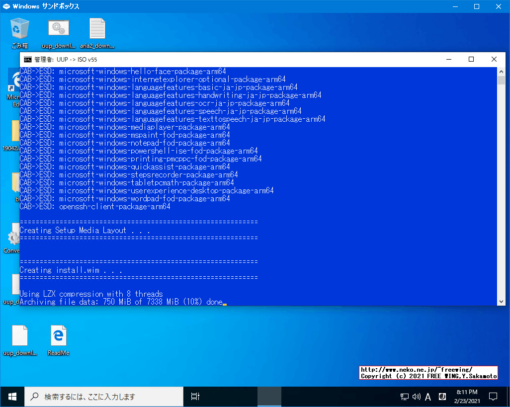
Task: Open the aria2_download text document
Action: pos(96,29)
